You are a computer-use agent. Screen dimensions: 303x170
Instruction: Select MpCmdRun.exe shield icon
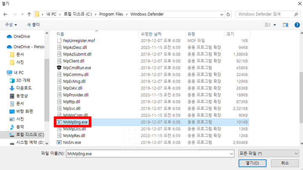(59, 68)
